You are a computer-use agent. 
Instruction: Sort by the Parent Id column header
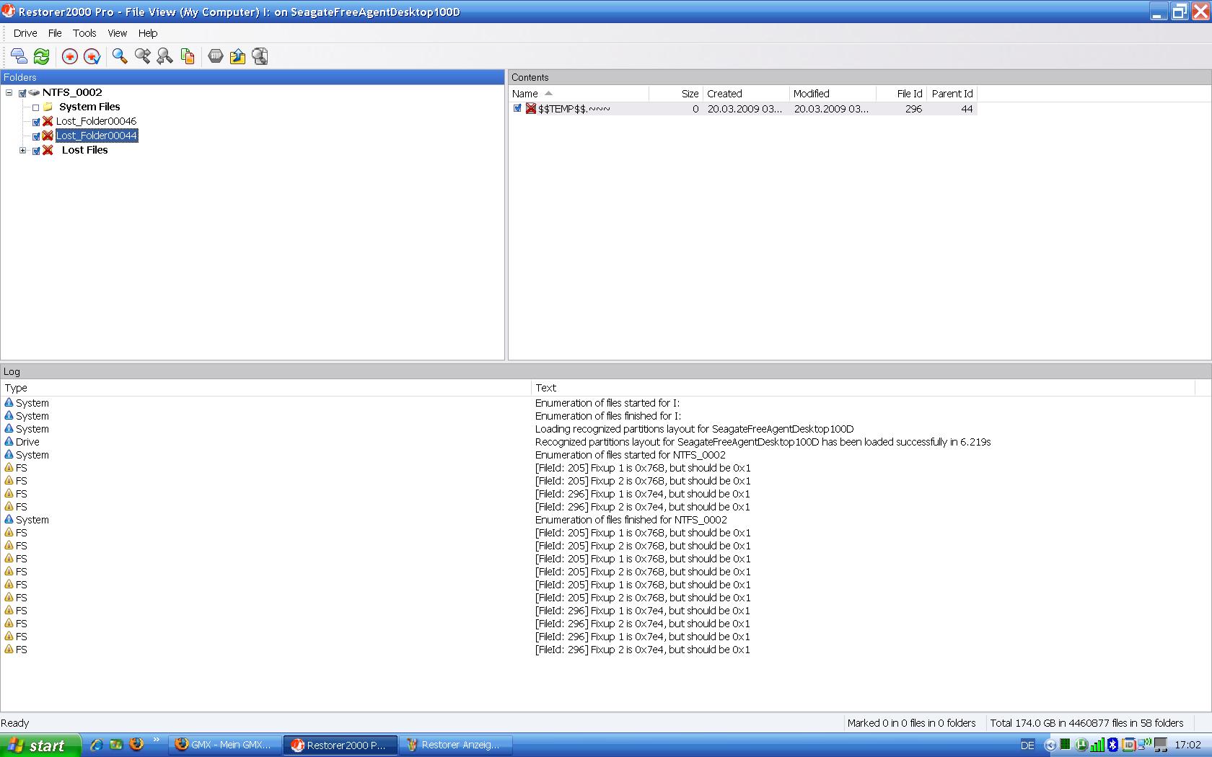(x=952, y=94)
